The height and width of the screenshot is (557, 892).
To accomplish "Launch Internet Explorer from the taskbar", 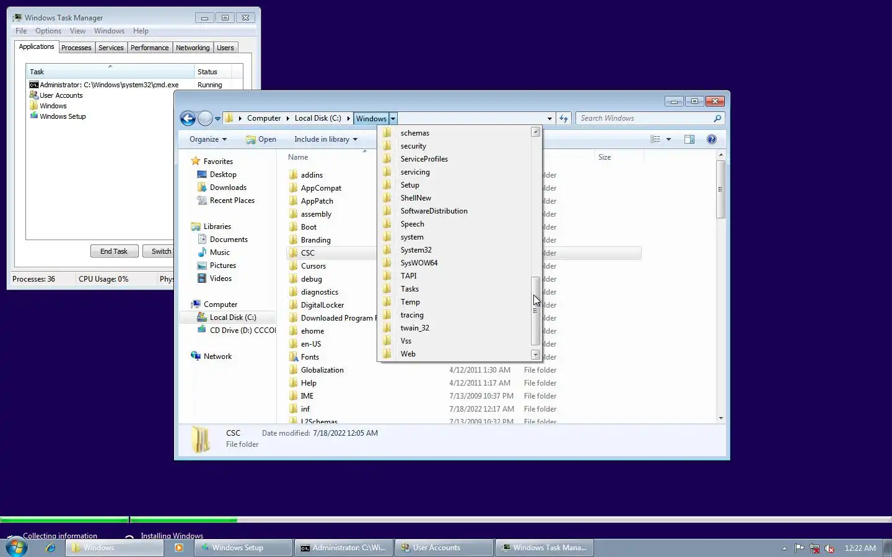I will click(51, 548).
